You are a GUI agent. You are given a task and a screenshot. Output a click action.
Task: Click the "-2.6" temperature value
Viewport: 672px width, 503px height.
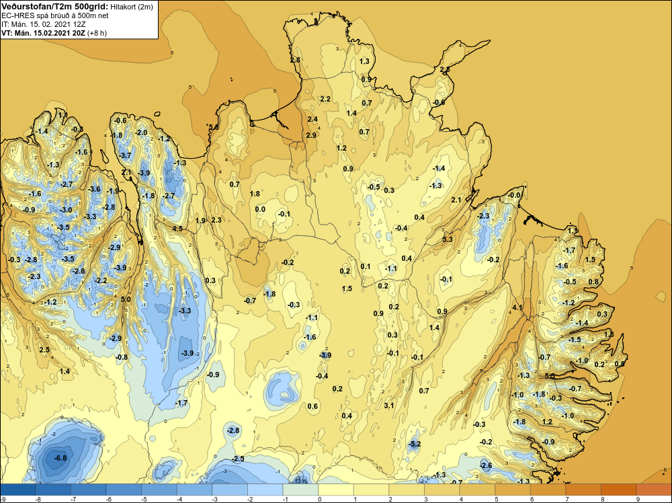(486, 466)
